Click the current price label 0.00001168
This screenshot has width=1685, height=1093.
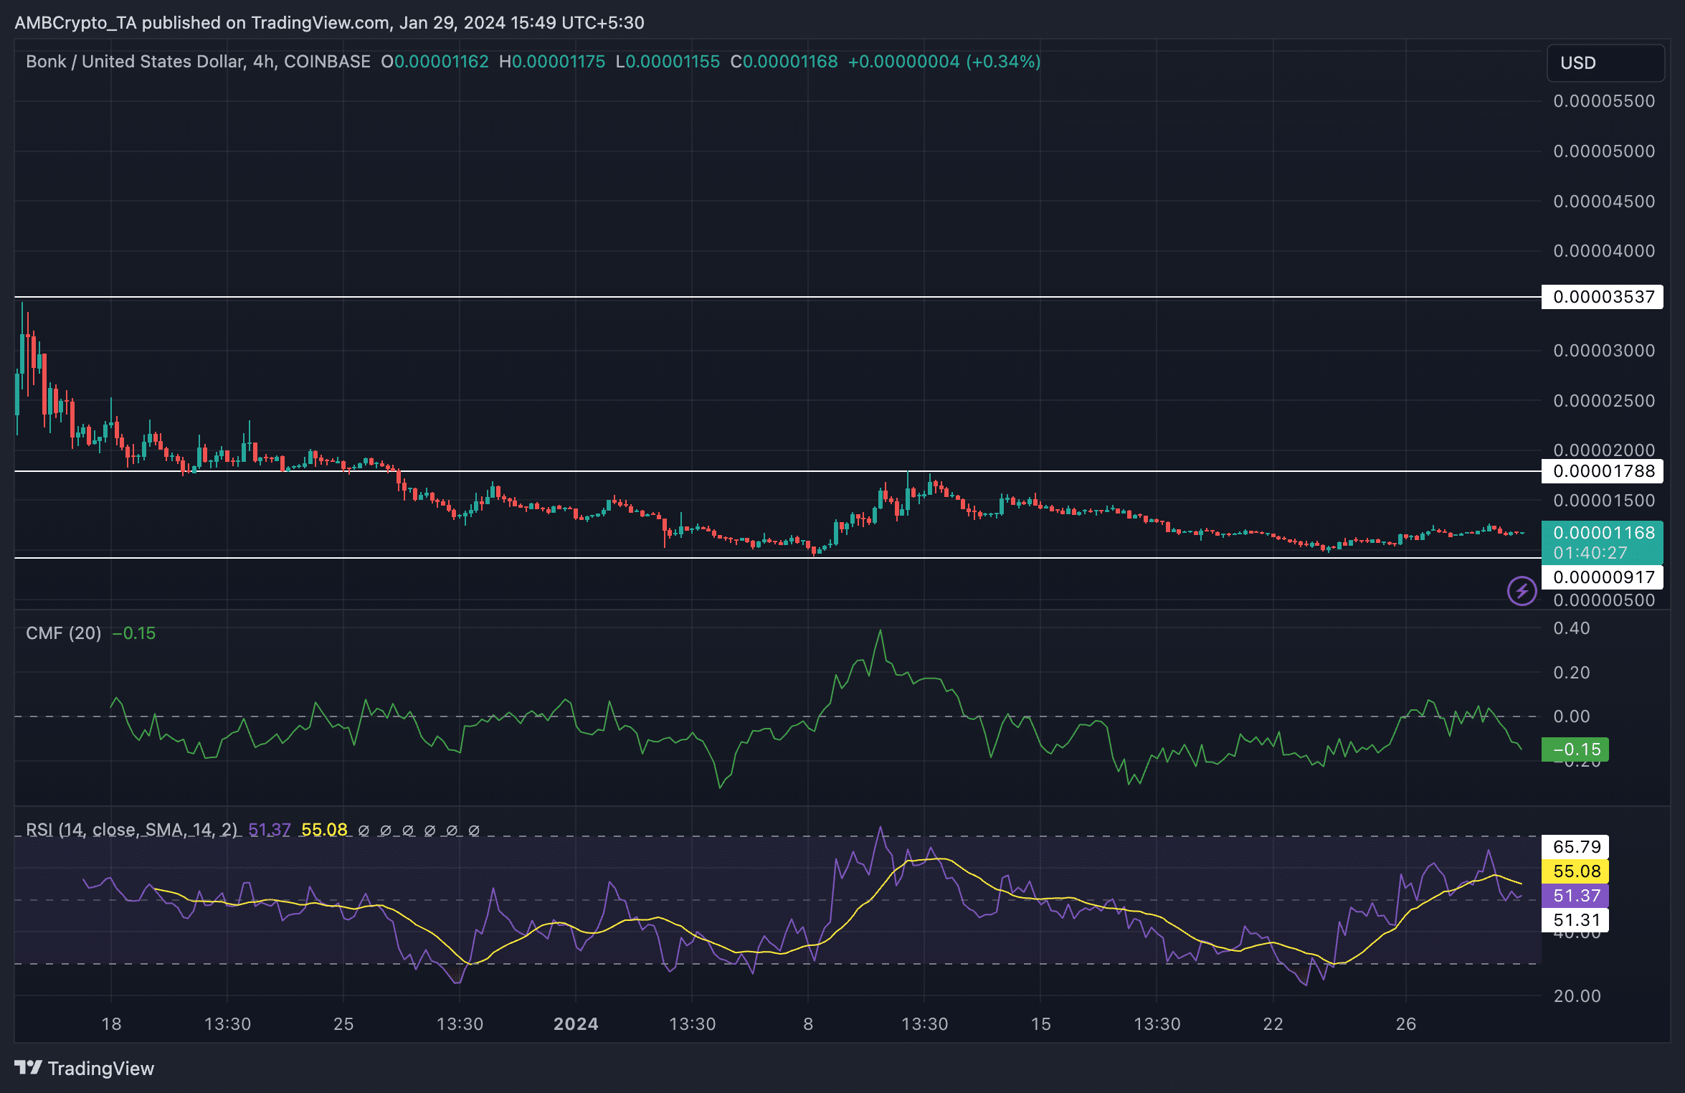pyautogui.click(x=1604, y=533)
